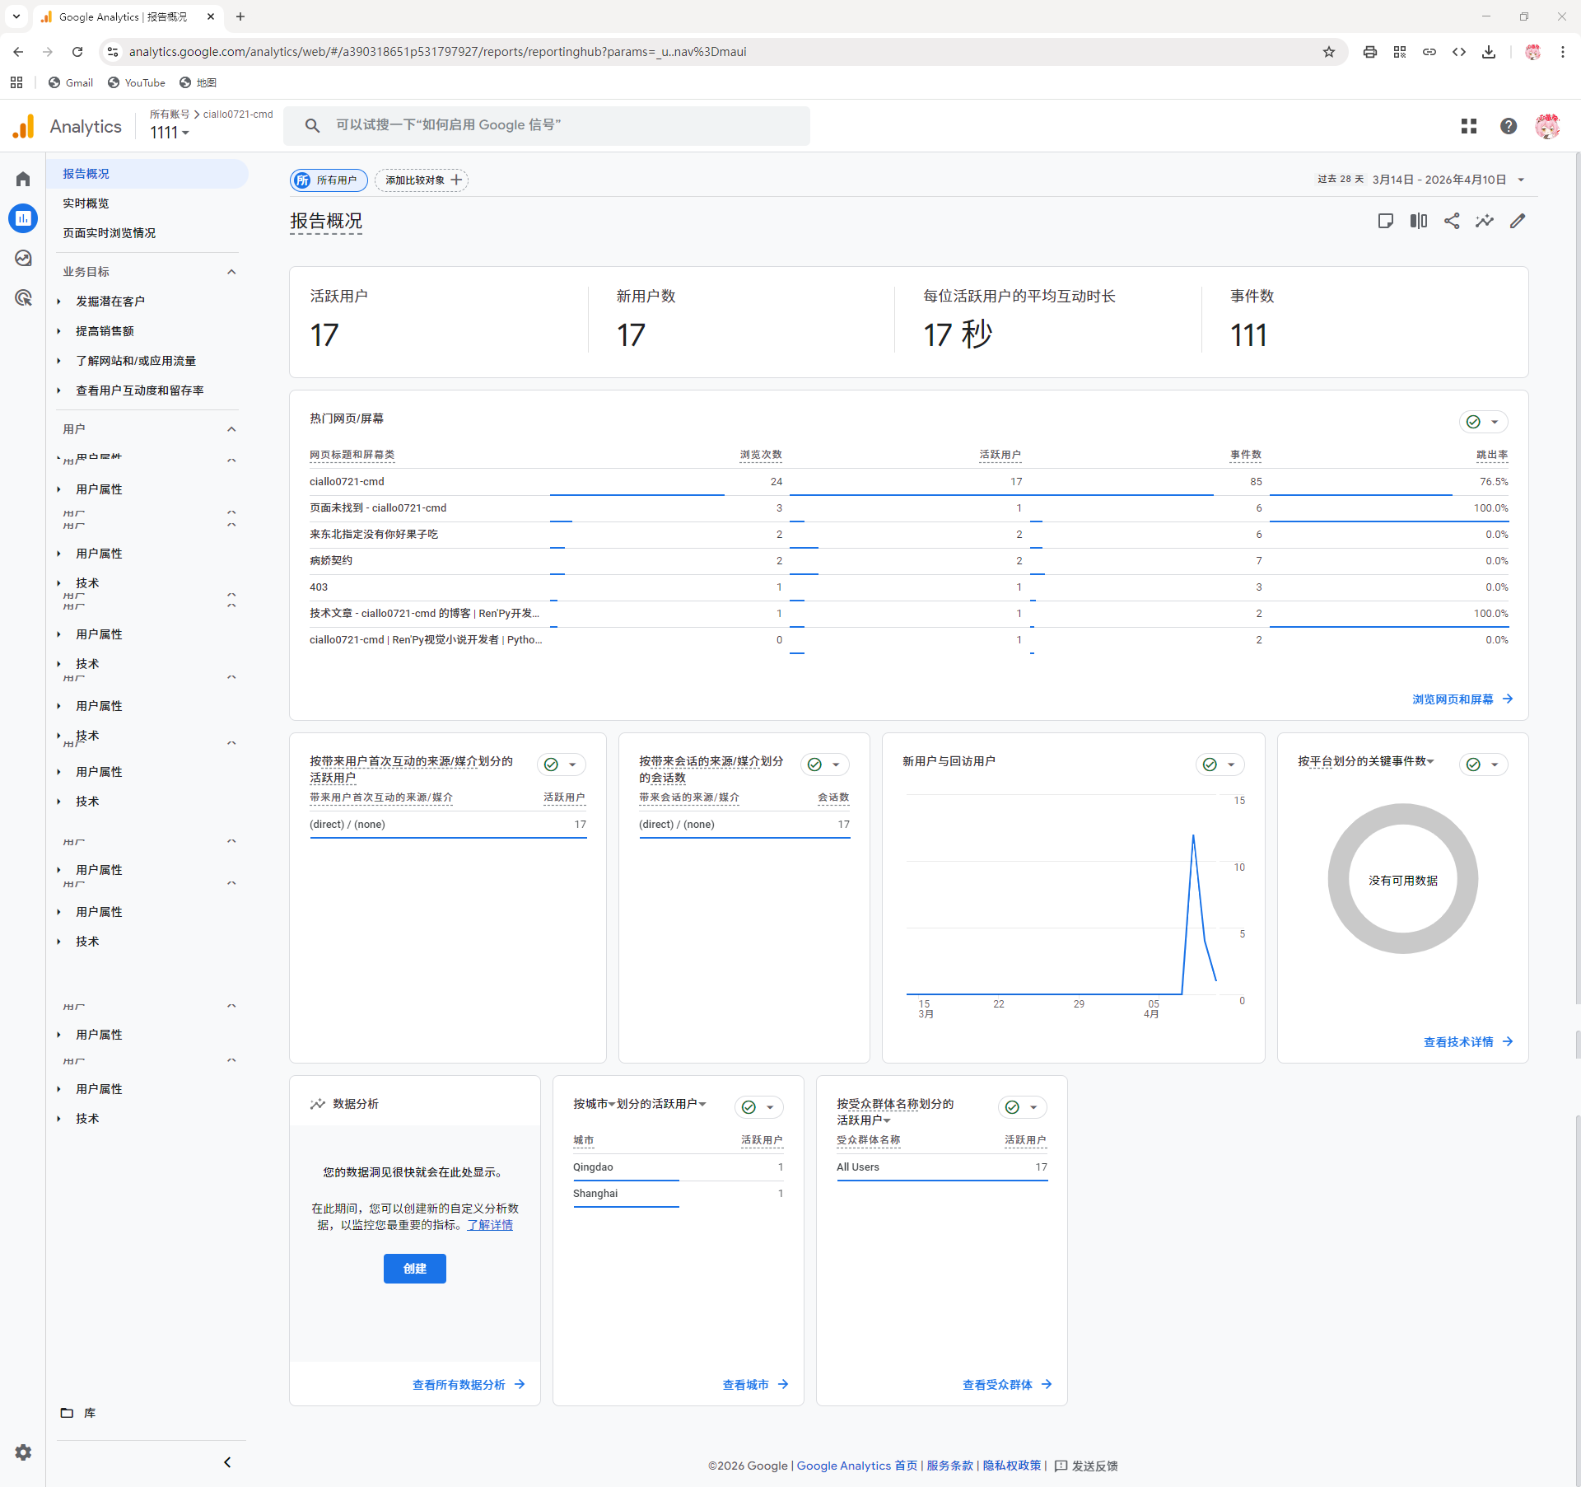Open the data quality check on 热门网页/屏幕 card
The height and width of the screenshot is (1487, 1581).
tap(1483, 422)
